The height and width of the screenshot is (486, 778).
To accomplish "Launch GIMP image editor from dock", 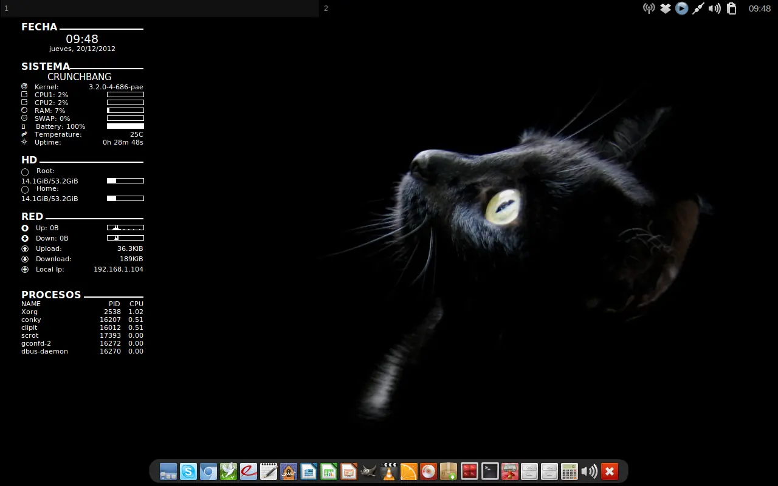I will [x=369, y=471].
